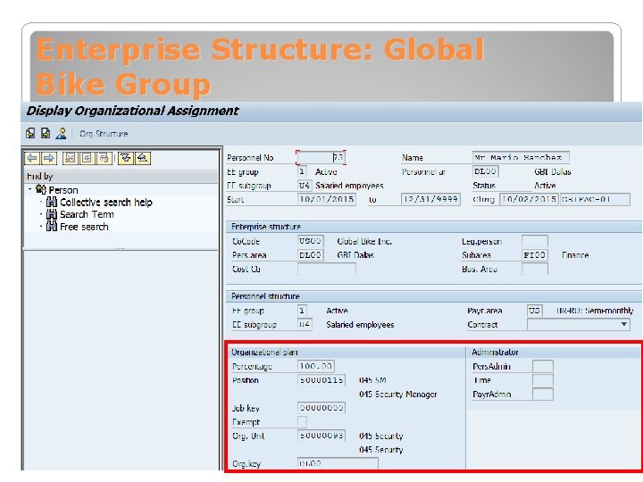This screenshot has width=643, height=482.
Task: Click last yellow icon in object manager toolbar
Action: point(143,158)
